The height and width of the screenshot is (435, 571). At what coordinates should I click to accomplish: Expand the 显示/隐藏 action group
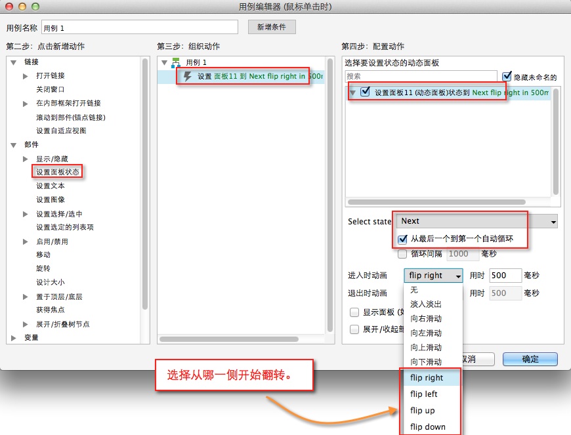26,159
